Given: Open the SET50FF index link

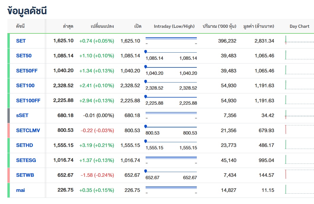Looking at the screenshot, I should point(27,71).
